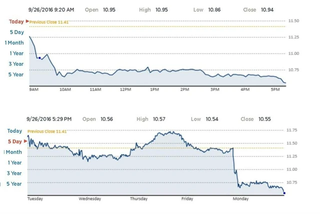This screenshot has height=214, width=320.
Task: Click the Previous Close label on the weekly chart
Action: pos(47,131)
